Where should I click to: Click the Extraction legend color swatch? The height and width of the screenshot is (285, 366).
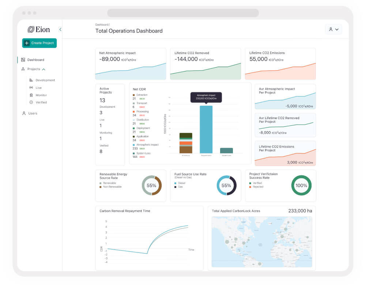point(134,95)
